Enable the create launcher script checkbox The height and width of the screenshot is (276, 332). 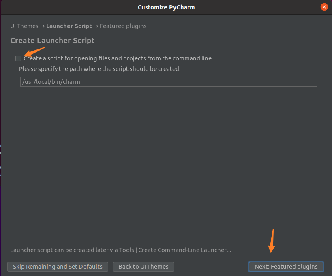click(x=18, y=58)
